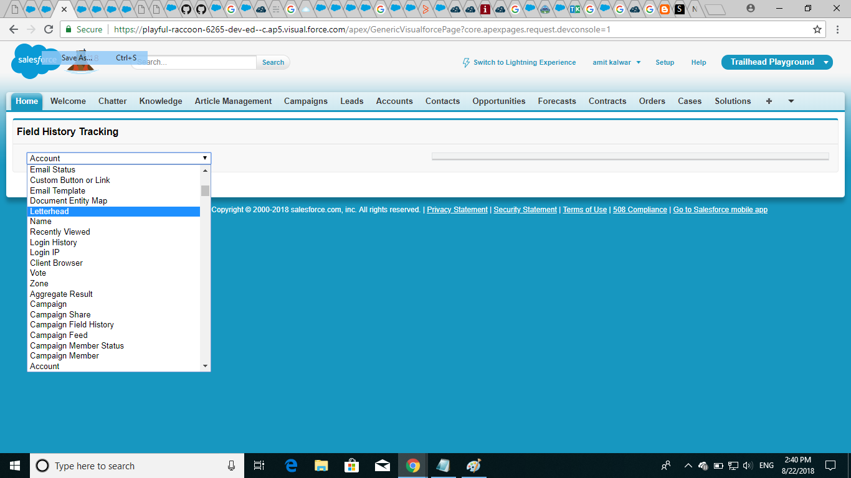
Task: Click the Search button
Action: coord(273,62)
